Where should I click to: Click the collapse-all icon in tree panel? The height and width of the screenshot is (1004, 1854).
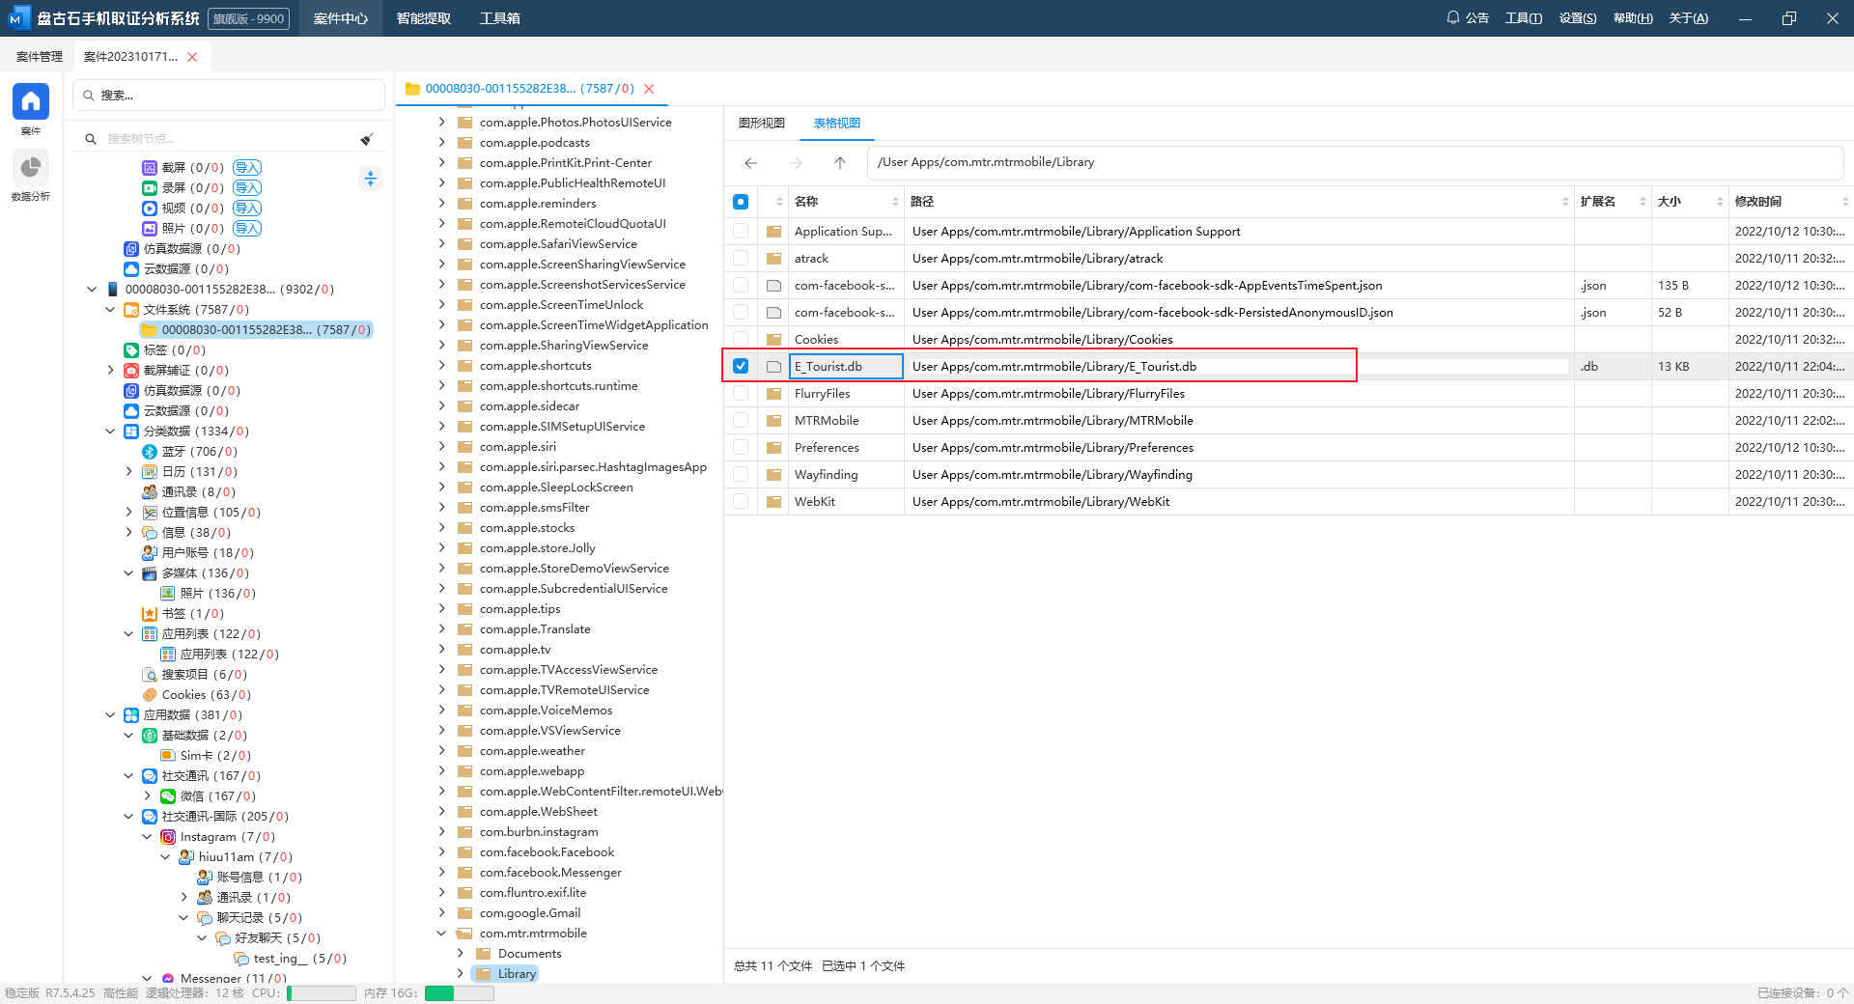coord(370,179)
